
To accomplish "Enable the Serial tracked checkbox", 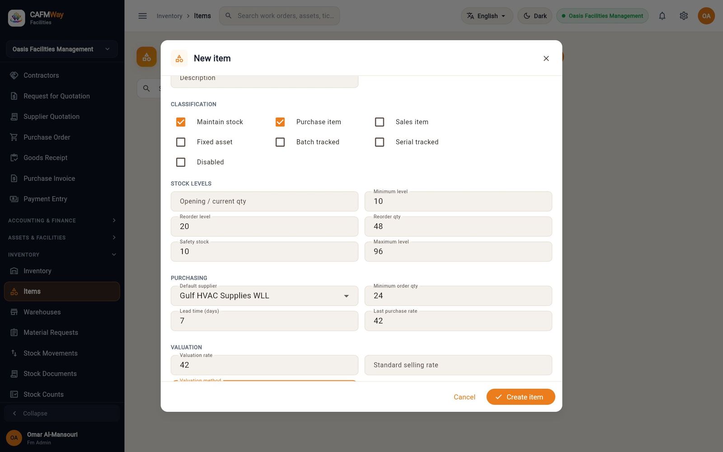I will pyautogui.click(x=380, y=142).
